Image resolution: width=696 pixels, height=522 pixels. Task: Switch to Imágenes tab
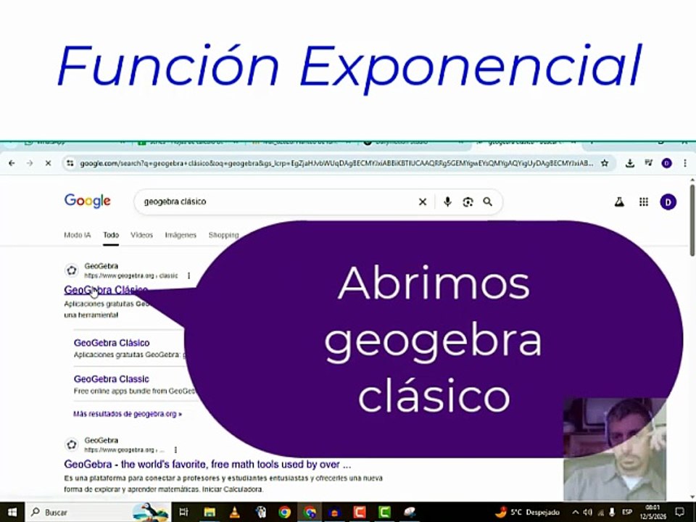(181, 235)
